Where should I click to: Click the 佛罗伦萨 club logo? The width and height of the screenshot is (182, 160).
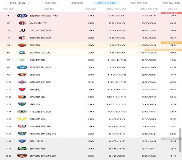22,82
